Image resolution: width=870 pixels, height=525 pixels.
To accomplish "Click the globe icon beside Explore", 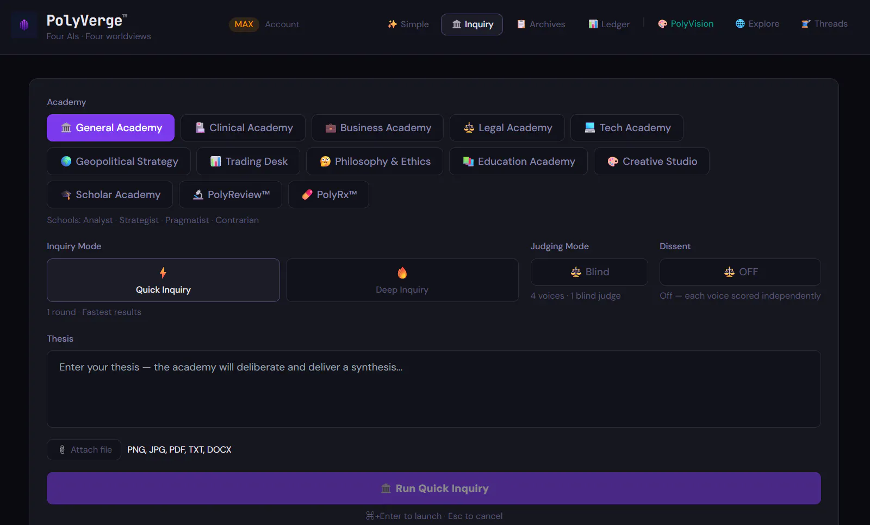I will click(x=740, y=23).
